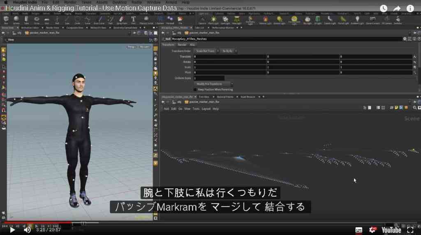Screen dimensions: 421x235
Task: Open the Render parameter tab
Action: click(x=182, y=45)
